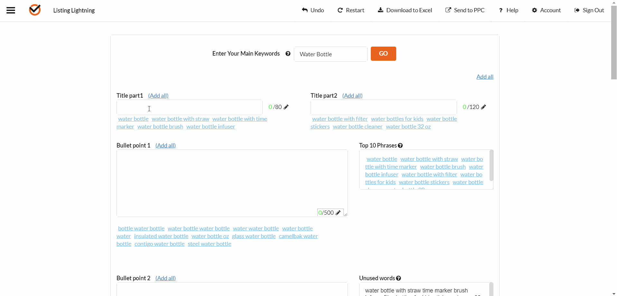Click pencil icon next to 0/500
617x296 pixels.
pos(338,213)
